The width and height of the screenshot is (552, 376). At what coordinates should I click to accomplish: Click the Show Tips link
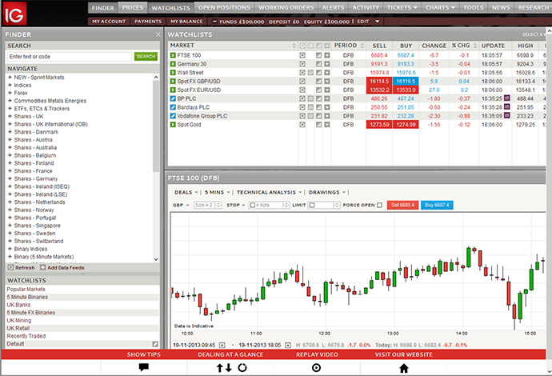(x=144, y=354)
